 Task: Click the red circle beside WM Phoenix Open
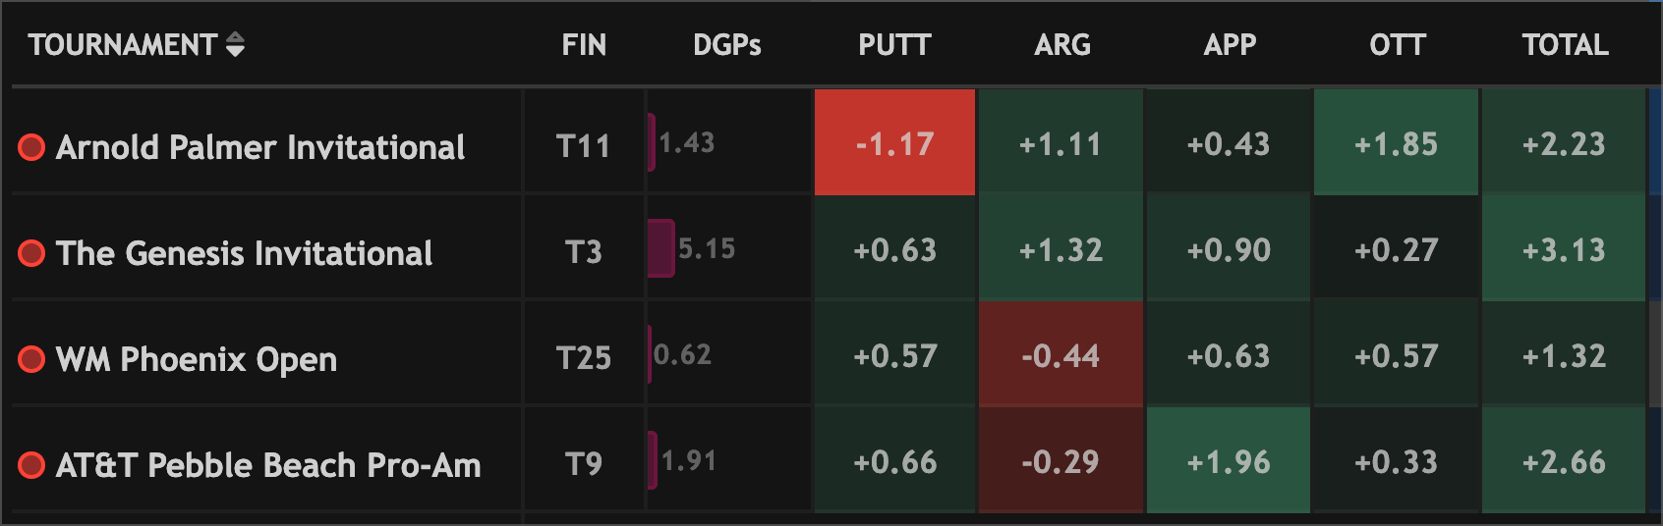[x=31, y=359]
